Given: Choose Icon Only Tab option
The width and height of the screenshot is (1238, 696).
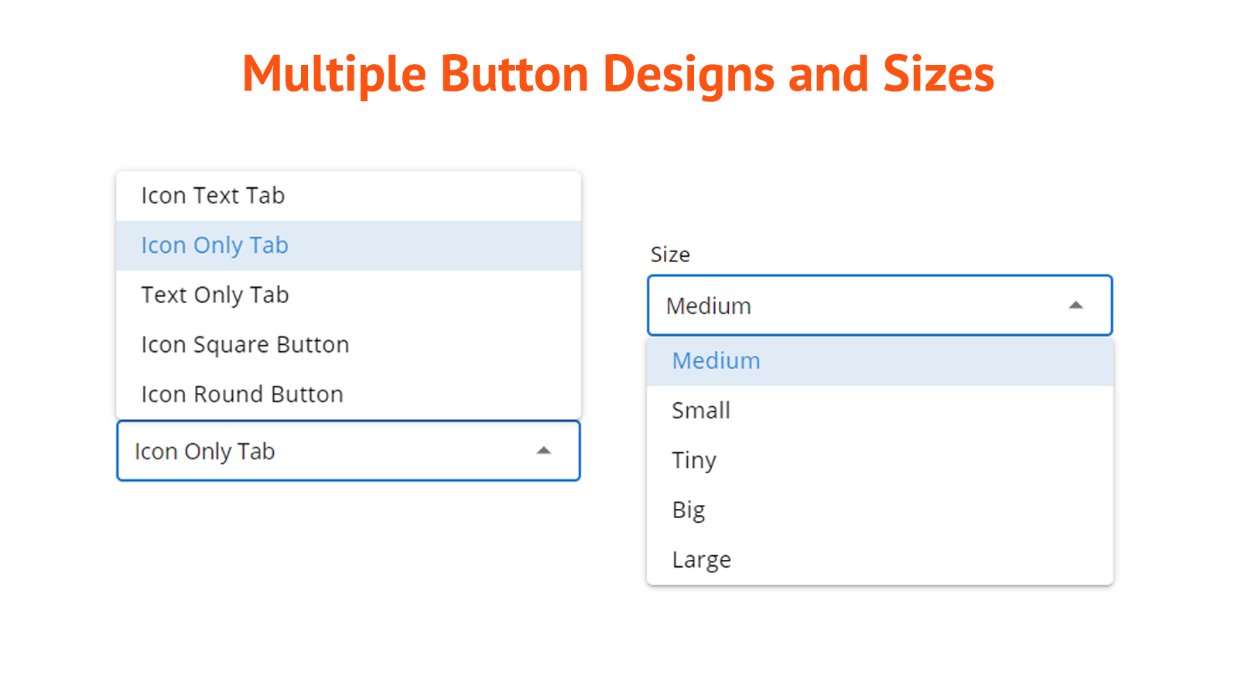Looking at the screenshot, I should [x=214, y=244].
